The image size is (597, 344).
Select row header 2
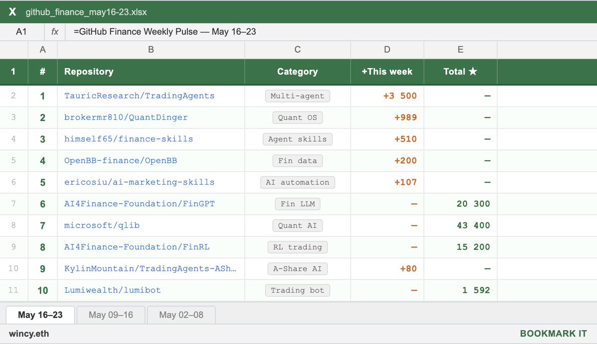pyautogui.click(x=14, y=96)
